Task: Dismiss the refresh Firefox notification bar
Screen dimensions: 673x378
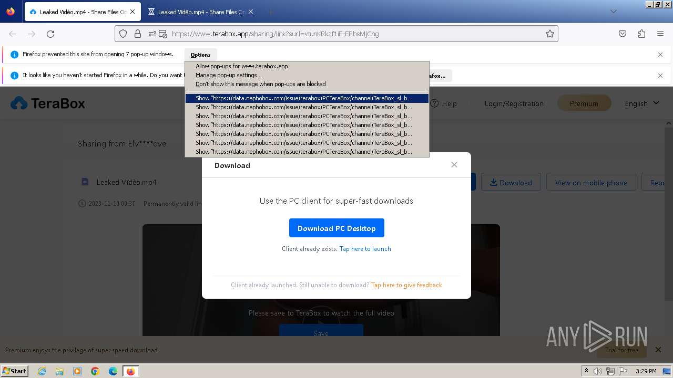Action: 660,75
